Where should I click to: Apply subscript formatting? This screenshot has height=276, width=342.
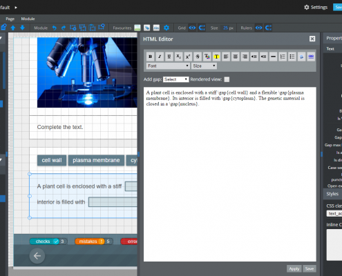click(x=178, y=57)
